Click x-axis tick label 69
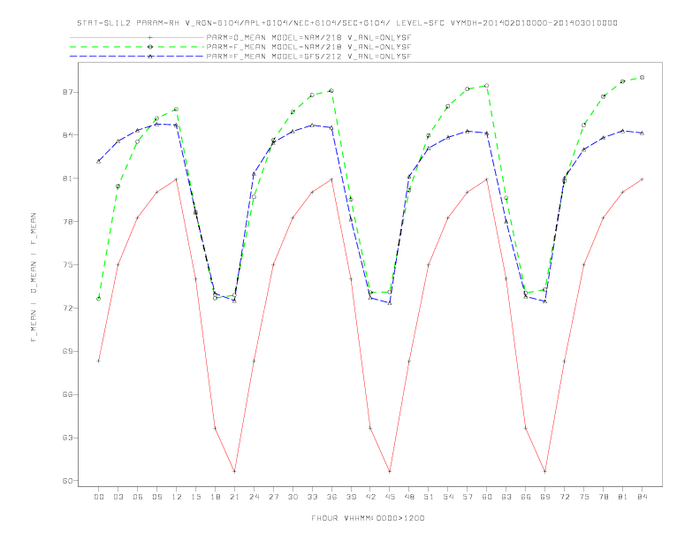700x541 pixels. click(545, 497)
